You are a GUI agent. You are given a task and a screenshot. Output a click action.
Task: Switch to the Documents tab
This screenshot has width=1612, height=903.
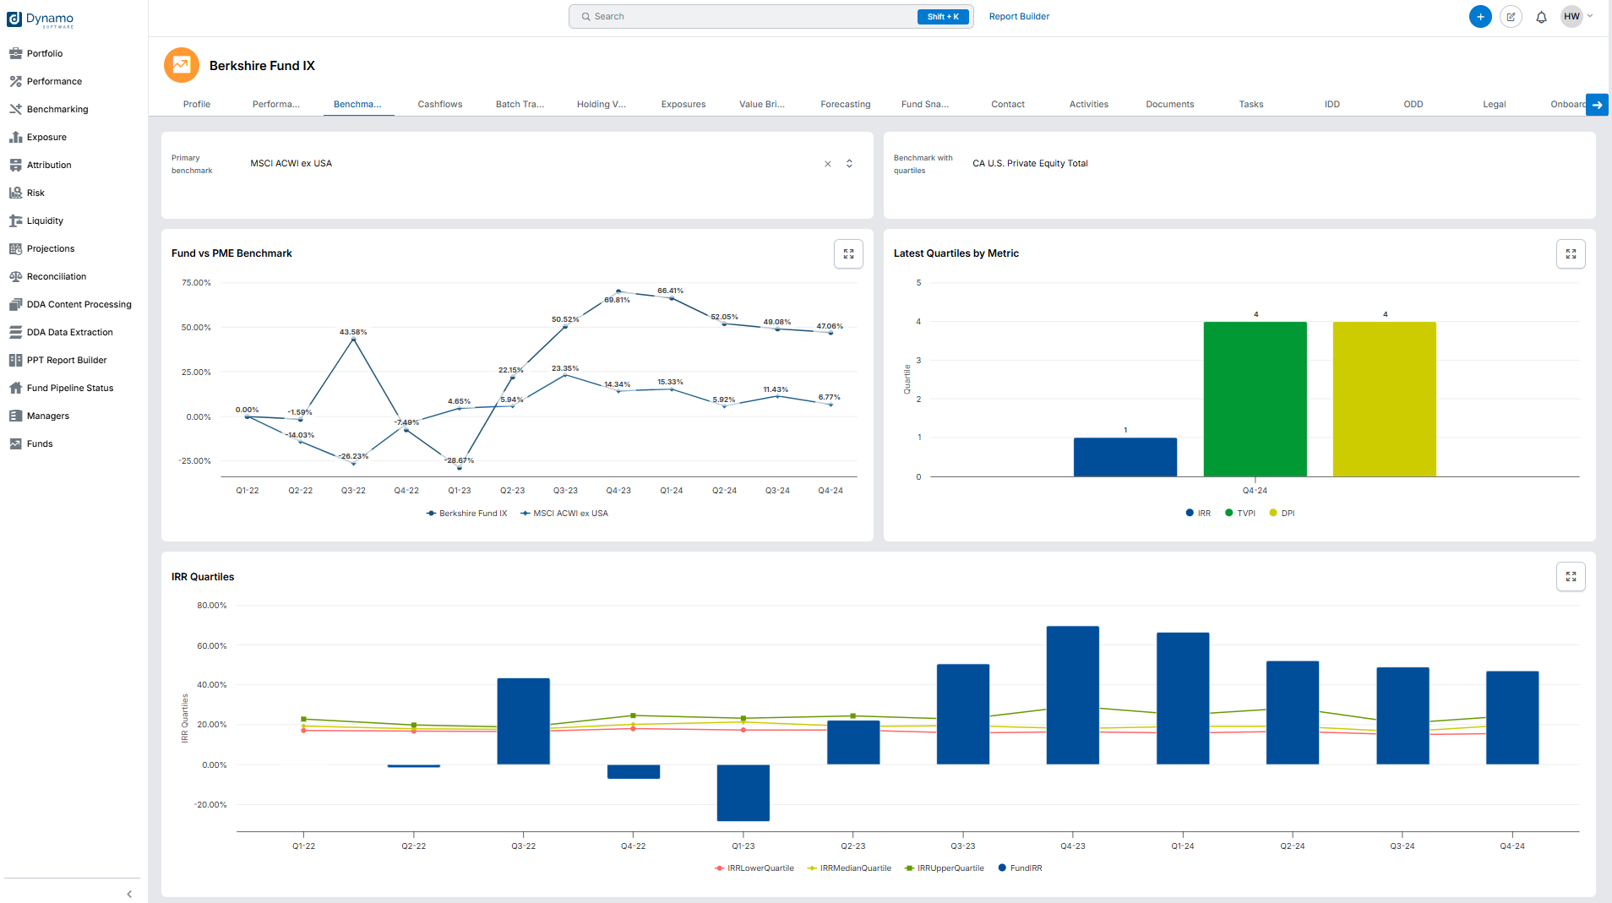1170,105
